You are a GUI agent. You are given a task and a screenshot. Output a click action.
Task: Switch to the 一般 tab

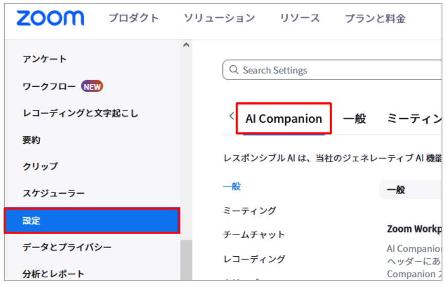pyautogui.click(x=355, y=119)
